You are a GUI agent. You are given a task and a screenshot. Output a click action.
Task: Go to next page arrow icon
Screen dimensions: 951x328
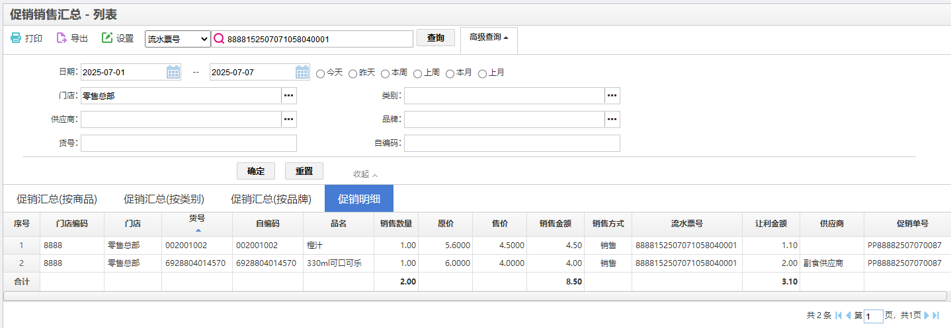coord(927,315)
